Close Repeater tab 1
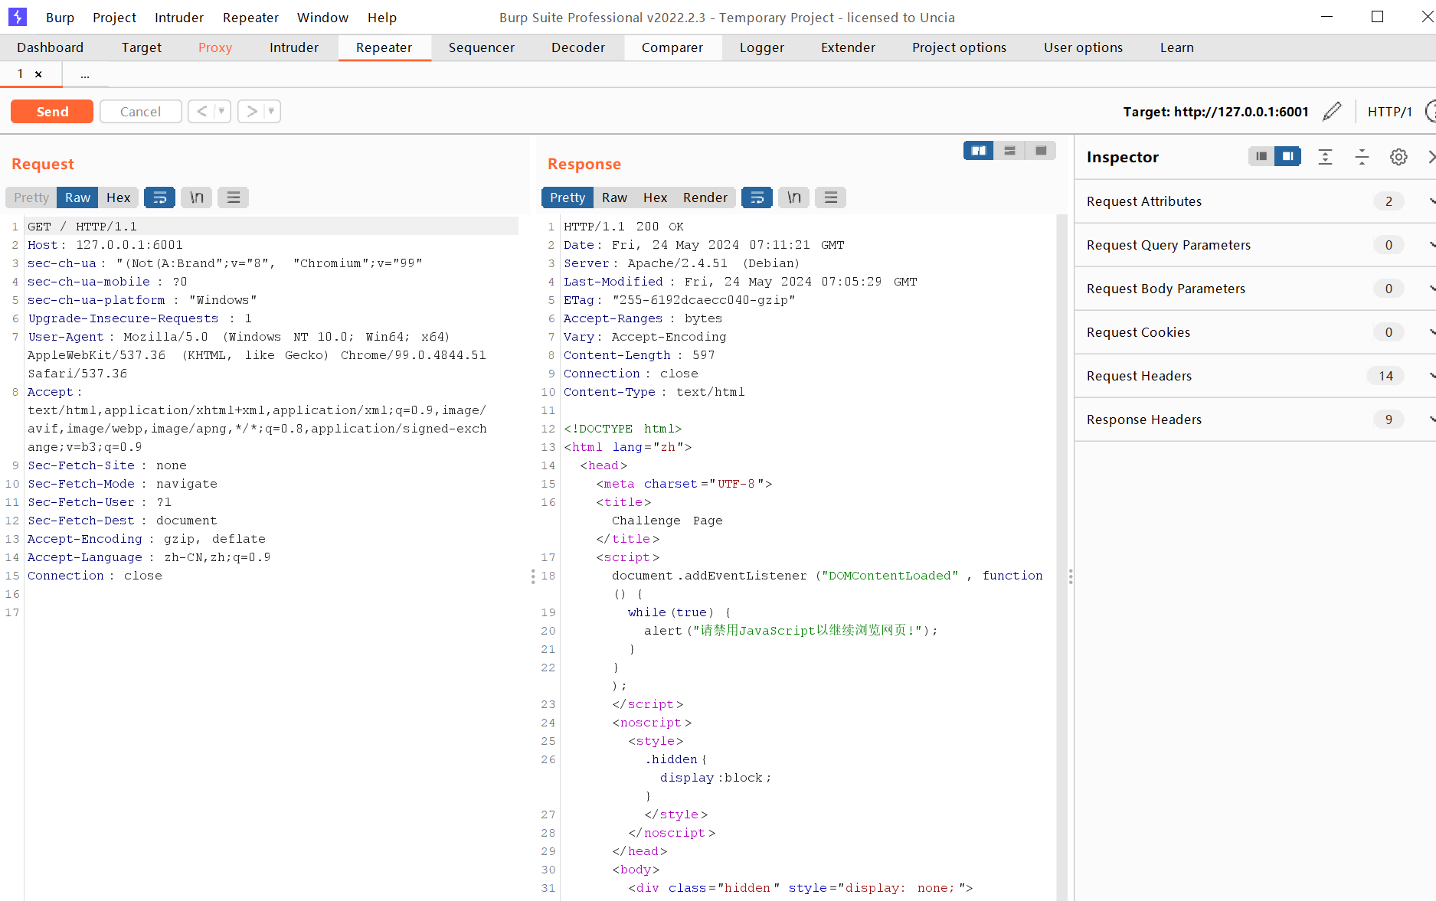Viewport: 1436px width, 901px height. pos(38,74)
